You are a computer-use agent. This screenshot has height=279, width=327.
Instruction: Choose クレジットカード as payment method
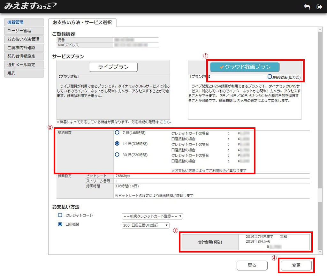(x=60, y=215)
